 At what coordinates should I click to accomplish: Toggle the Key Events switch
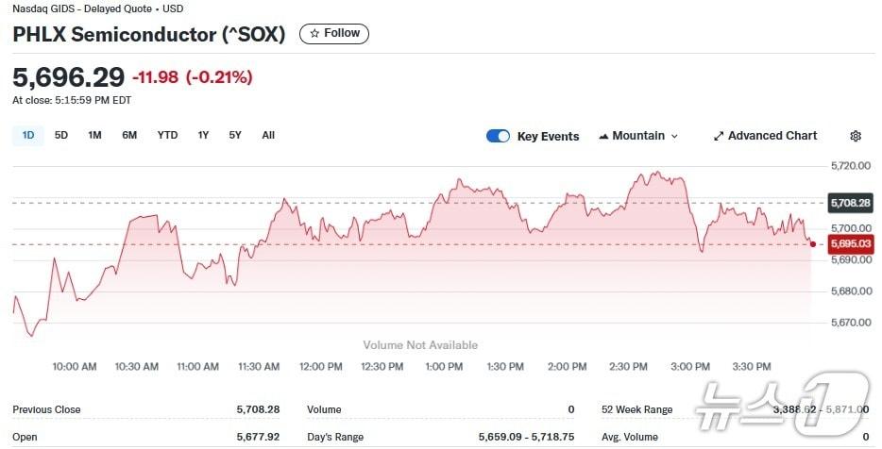[498, 136]
